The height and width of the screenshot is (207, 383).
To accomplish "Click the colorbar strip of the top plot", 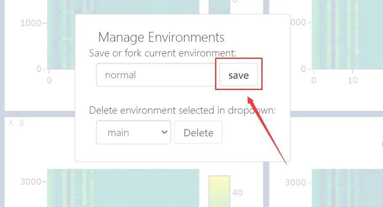I will coord(219,7).
